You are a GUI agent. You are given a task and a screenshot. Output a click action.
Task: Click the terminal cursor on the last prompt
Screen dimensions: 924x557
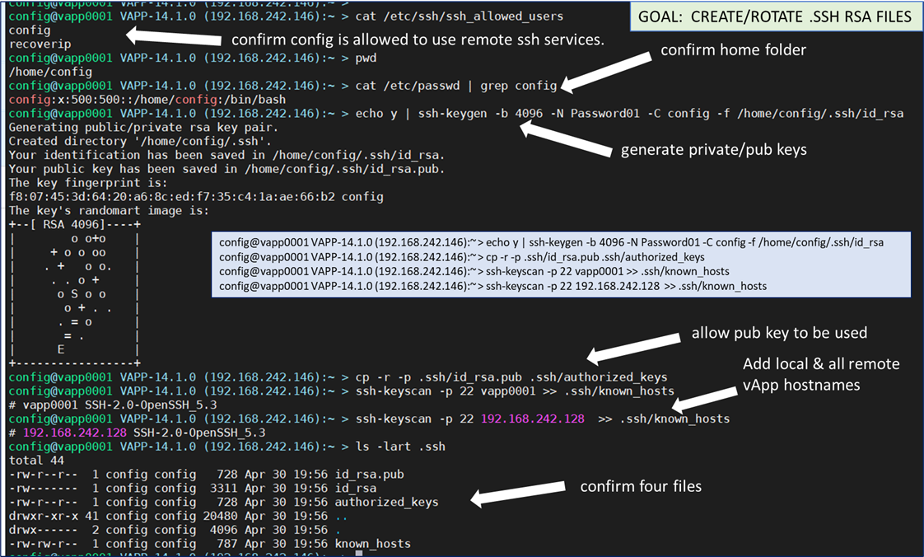(x=358, y=555)
